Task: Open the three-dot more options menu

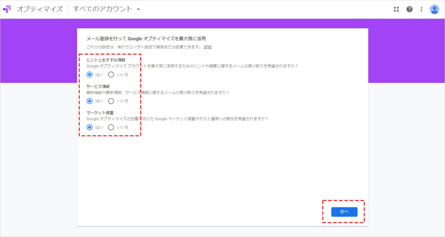Action: point(421,9)
